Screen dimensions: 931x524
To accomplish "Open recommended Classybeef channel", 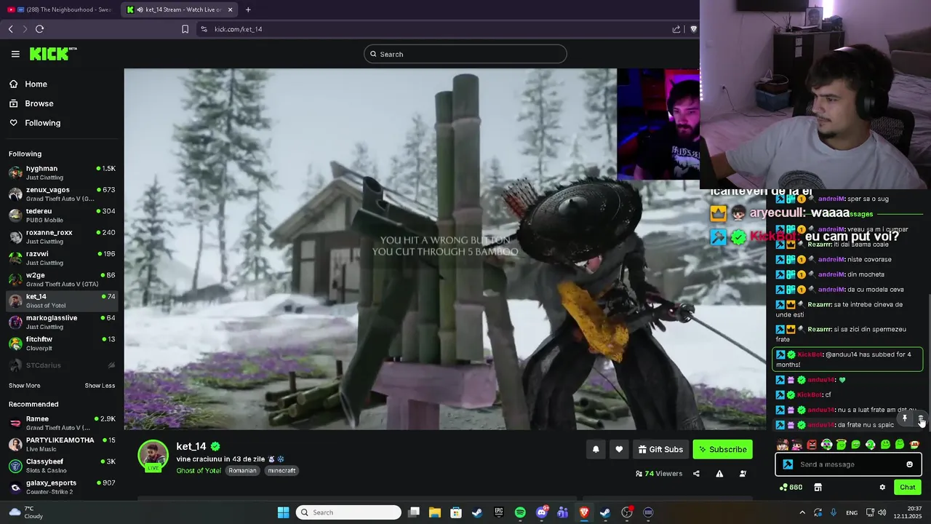I will [62, 466].
